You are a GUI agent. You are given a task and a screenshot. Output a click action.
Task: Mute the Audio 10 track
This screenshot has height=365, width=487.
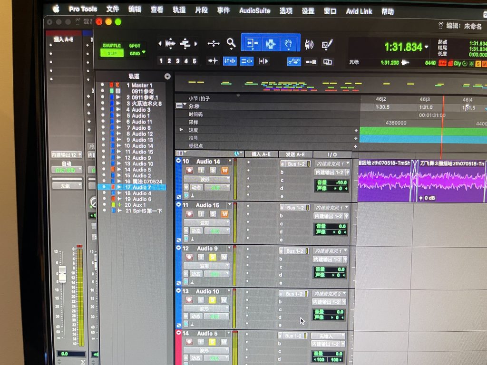pos(224,300)
